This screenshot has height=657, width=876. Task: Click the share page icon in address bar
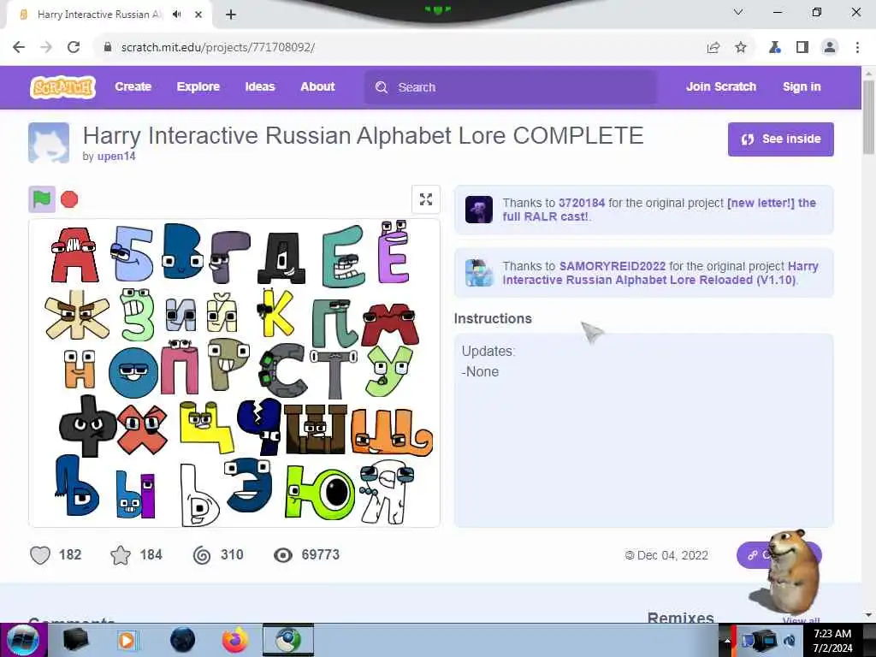pyautogui.click(x=713, y=48)
